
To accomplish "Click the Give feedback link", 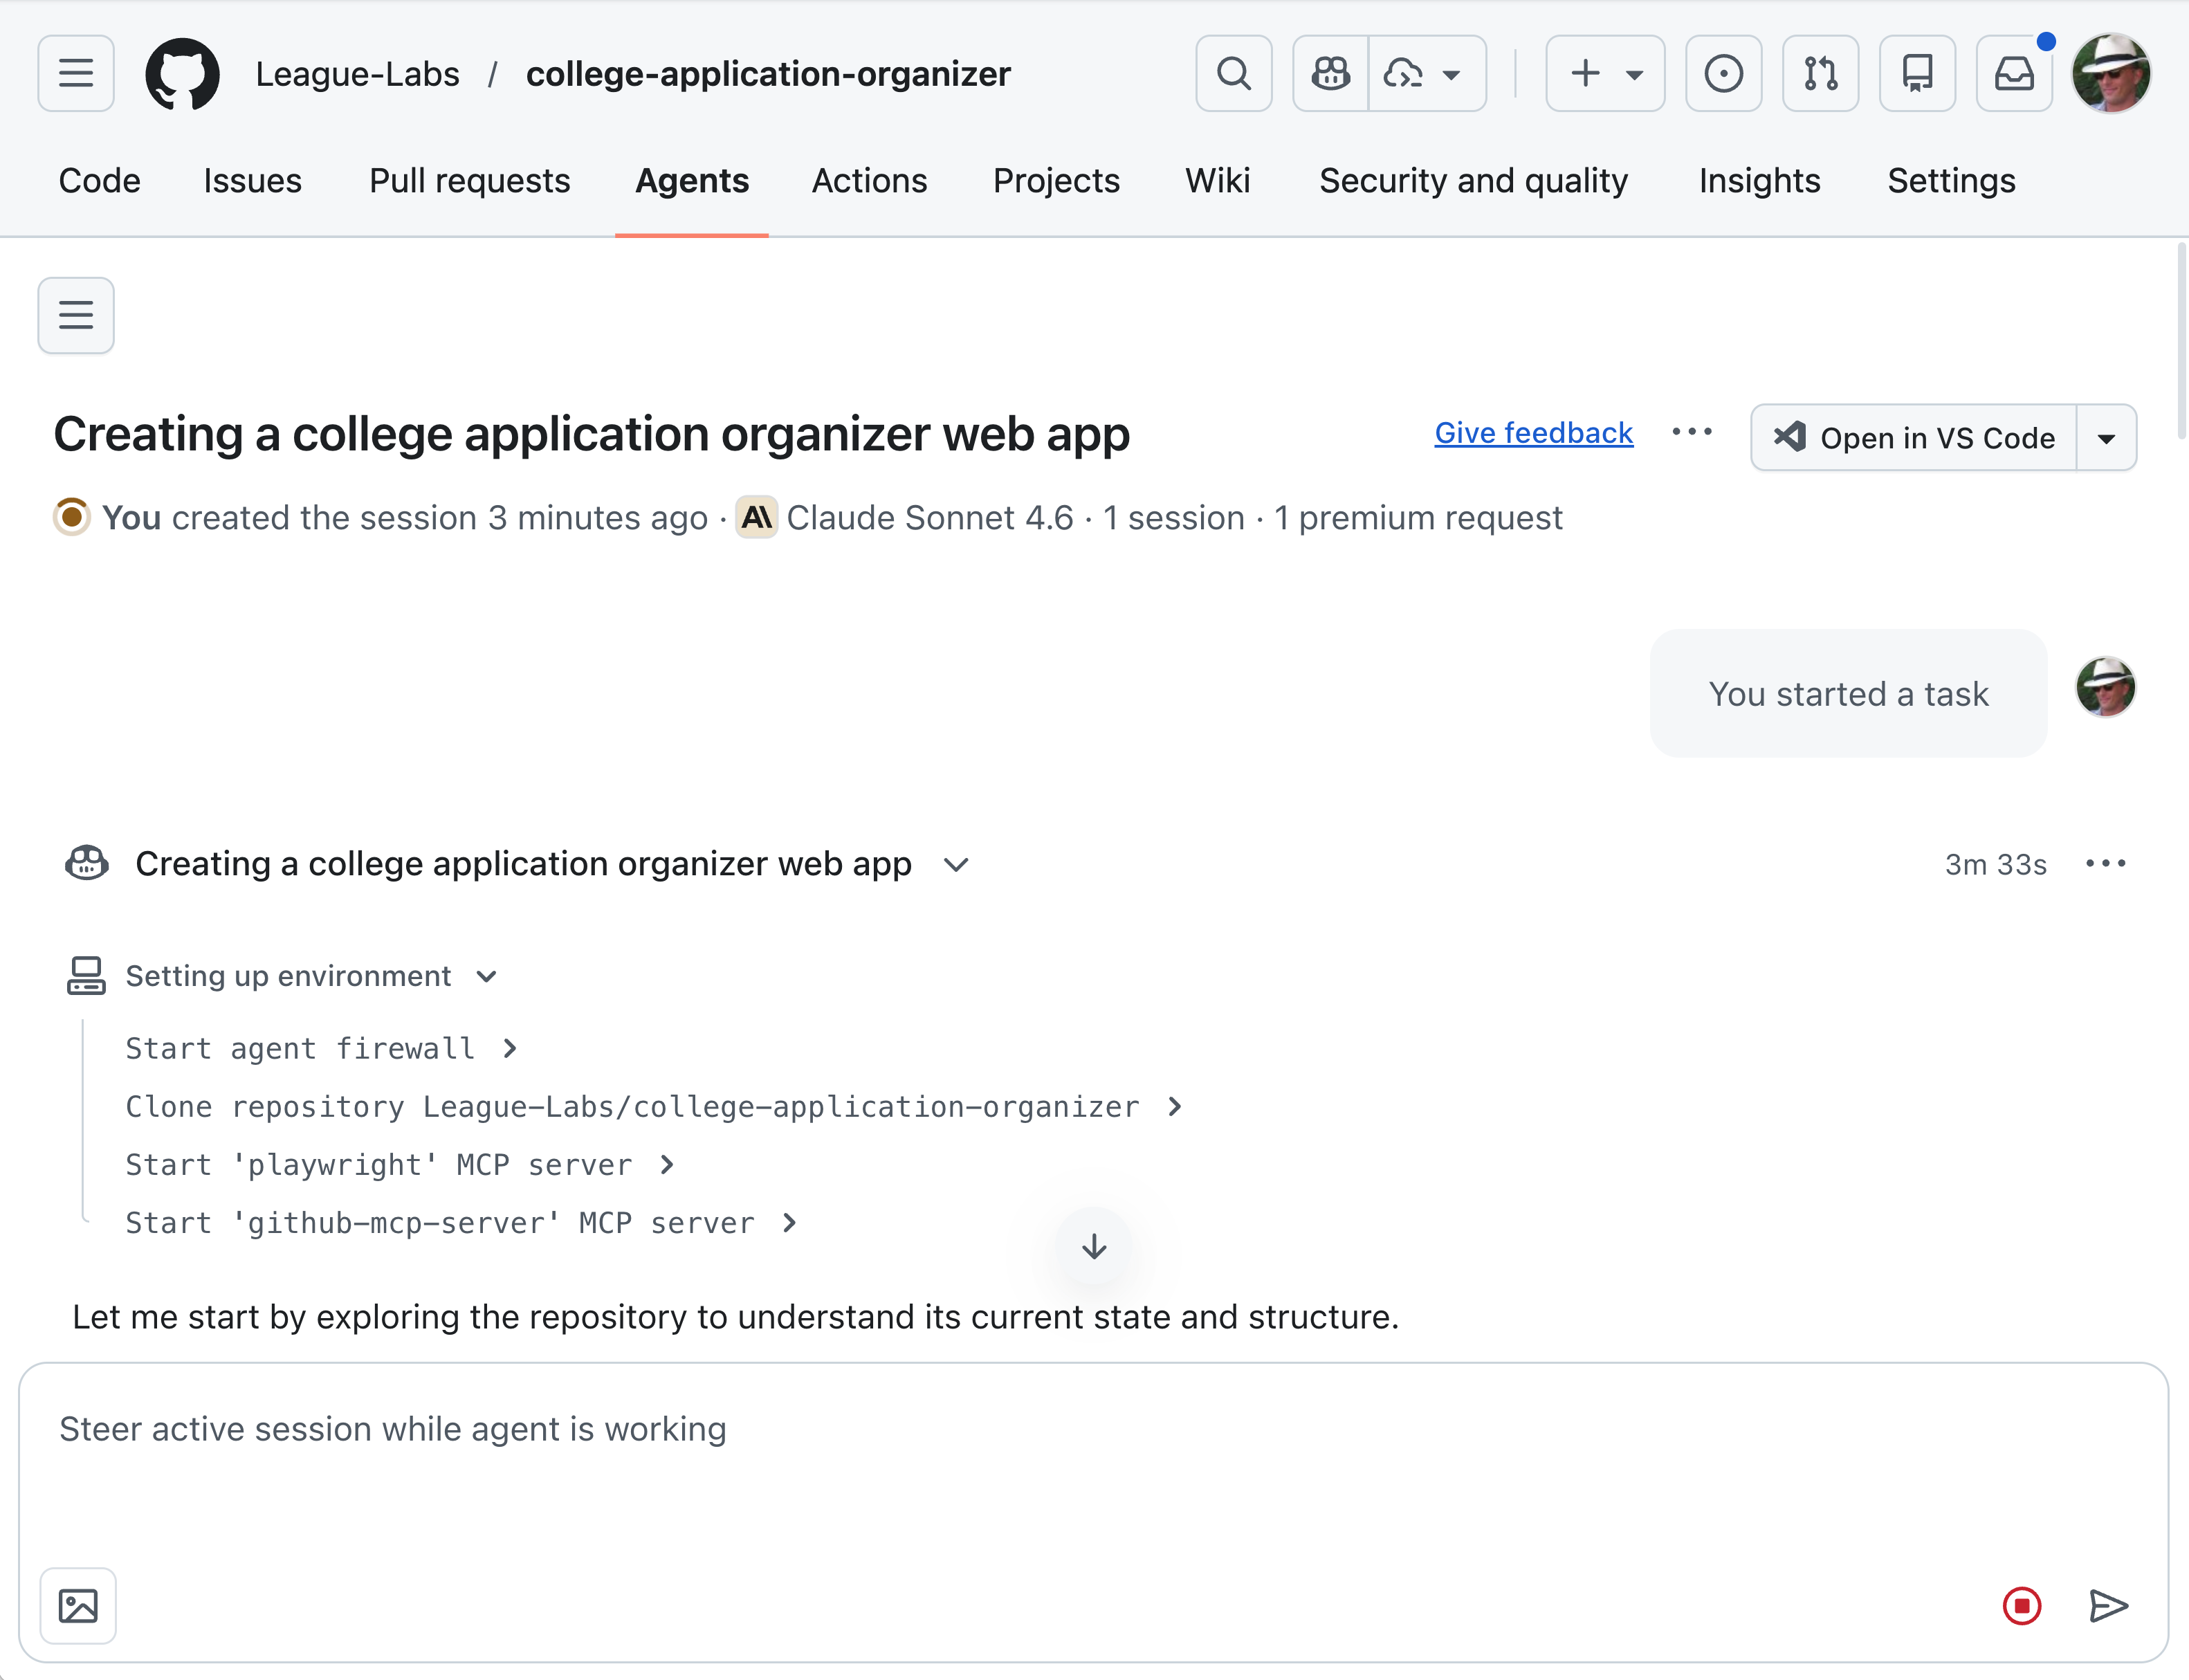I will pyautogui.click(x=1533, y=433).
